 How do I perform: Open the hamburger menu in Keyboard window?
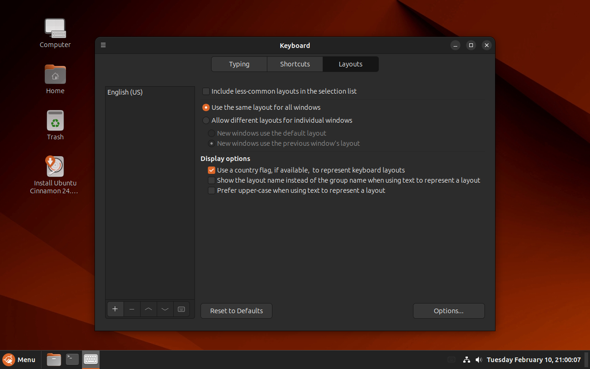click(x=103, y=45)
